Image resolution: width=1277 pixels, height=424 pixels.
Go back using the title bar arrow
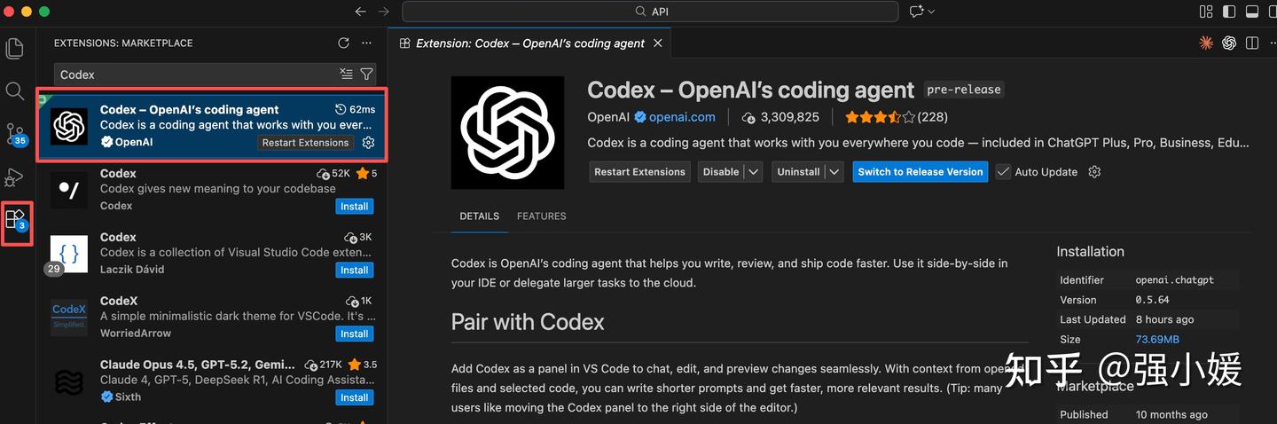pyautogui.click(x=360, y=12)
